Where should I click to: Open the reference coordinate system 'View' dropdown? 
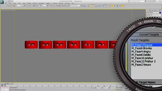pyautogui.click(x=44, y=5)
